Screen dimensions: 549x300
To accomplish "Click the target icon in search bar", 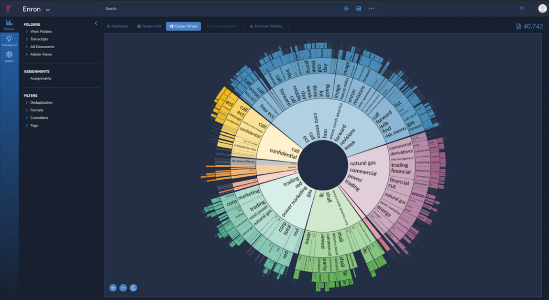I will coord(346,9).
